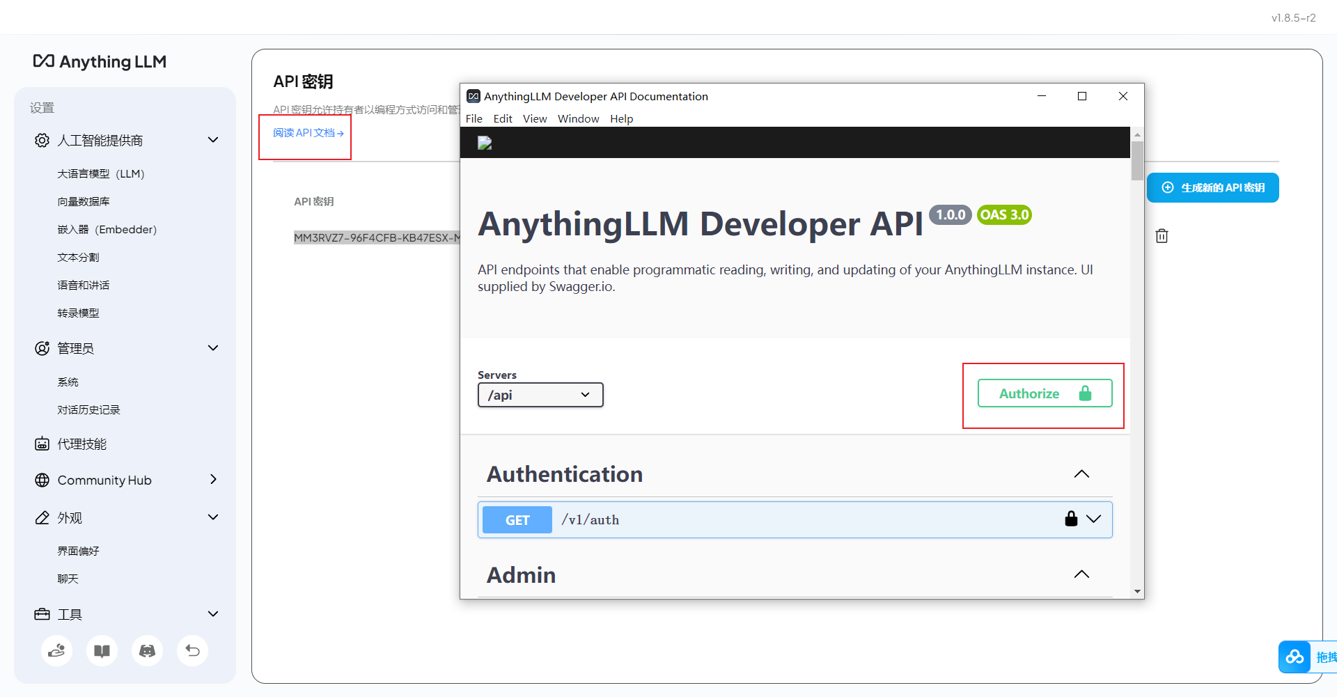Open the Edit menu in documentation window
The width and height of the screenshot is (1337, 697).
(503, 118)
